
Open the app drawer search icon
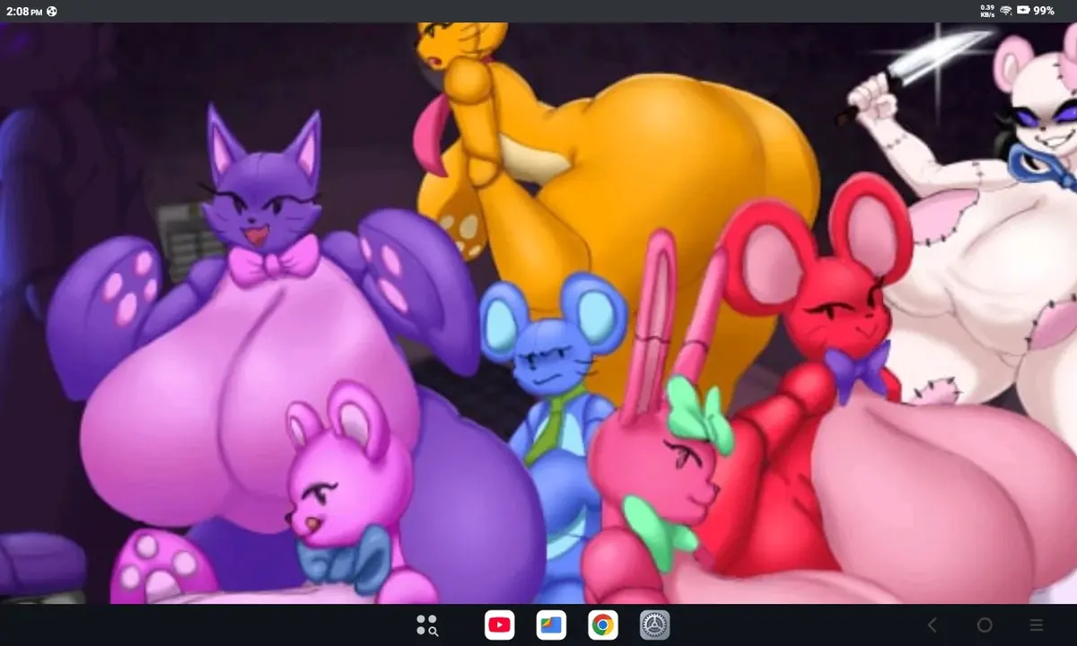click(427, 624)
